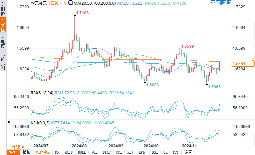The width and height of the screenshot is (255, 155).
Task: Apply MACD indicator
Action: [68, 152]
